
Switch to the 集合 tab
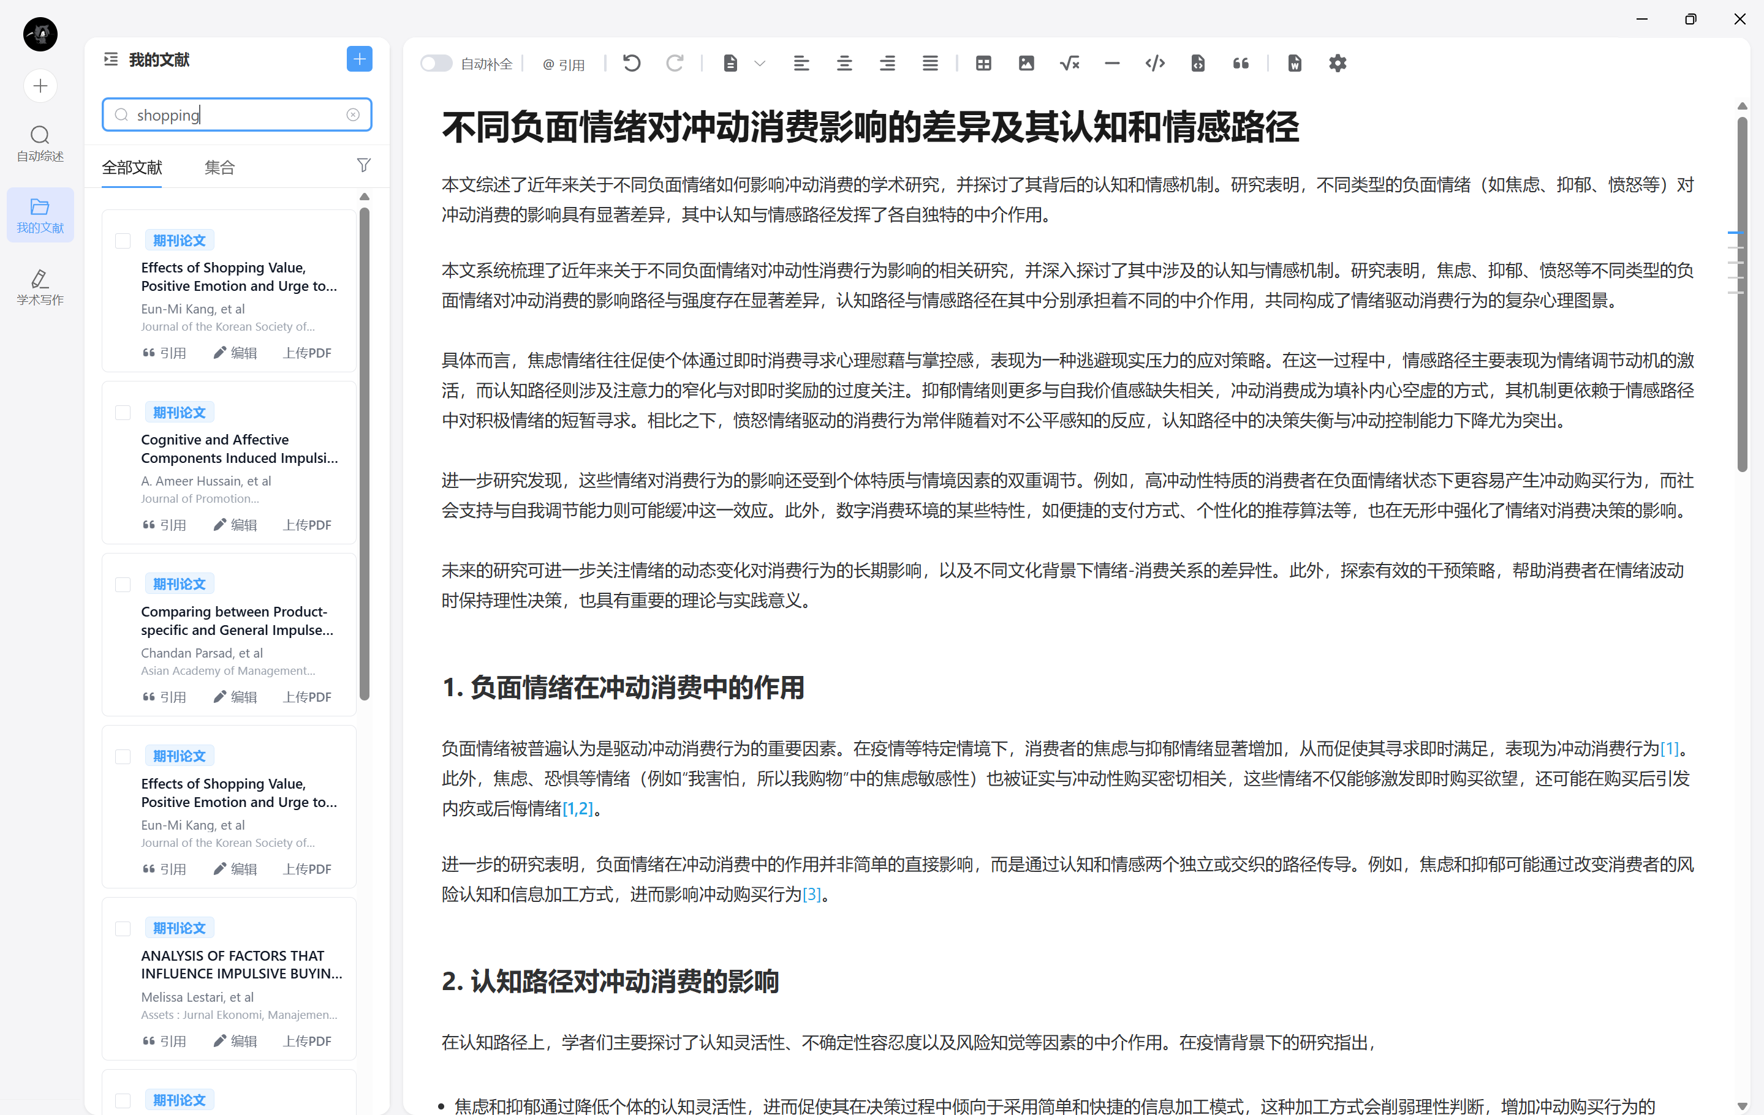pos(219,168)
